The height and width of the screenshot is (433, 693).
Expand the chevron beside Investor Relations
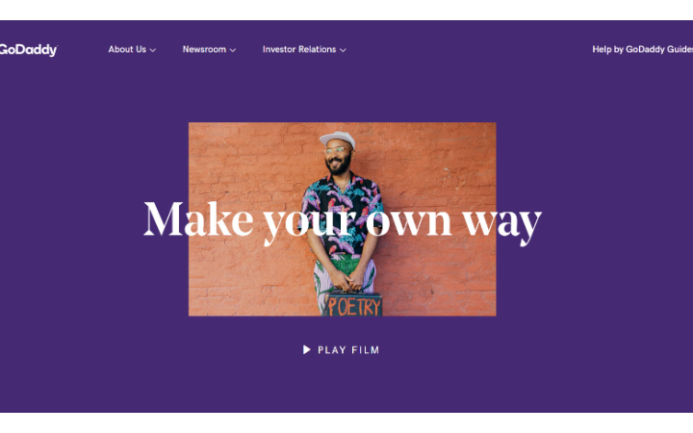tap(343, 50)
